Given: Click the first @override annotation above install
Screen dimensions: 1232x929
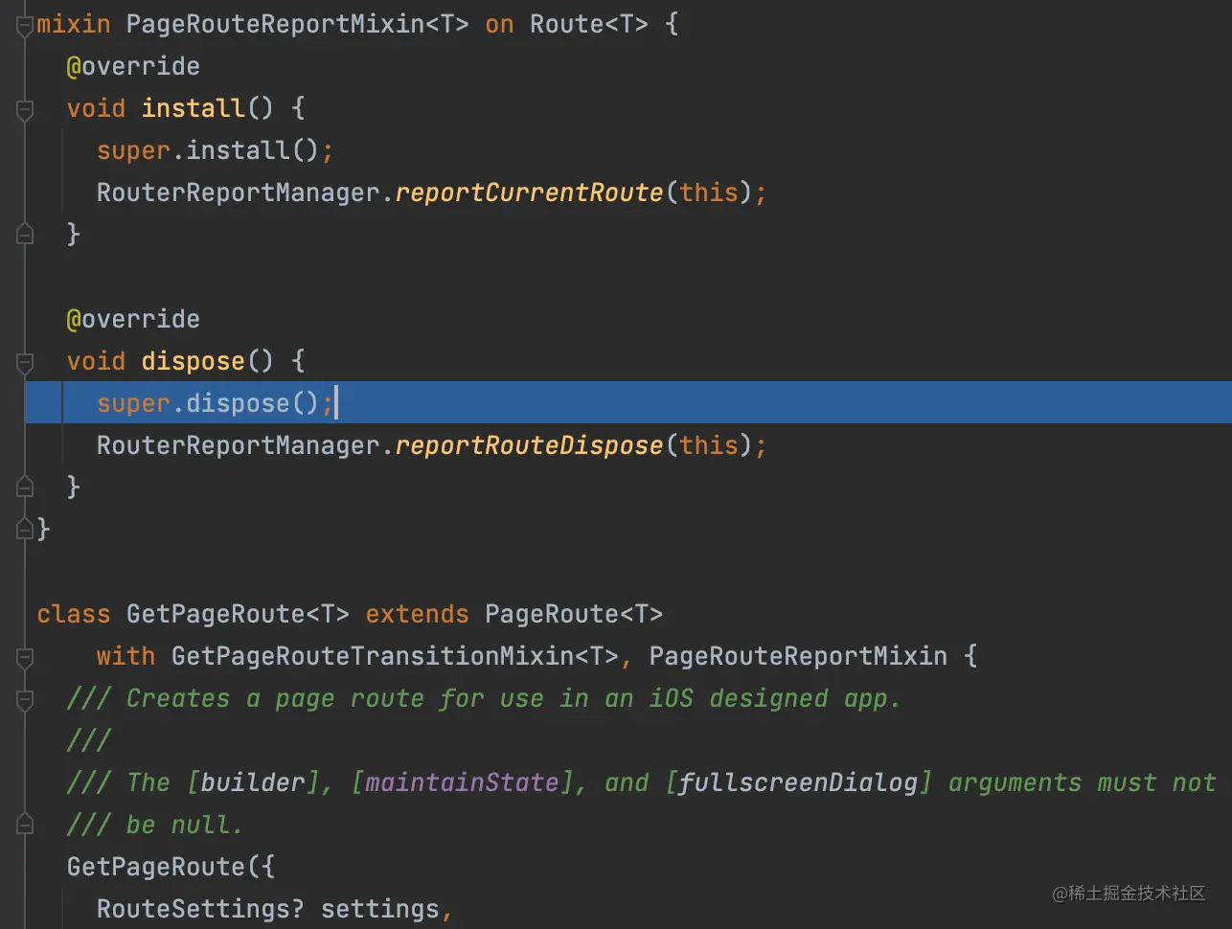Looking at the screenshot, I should [x=133, y=66].
